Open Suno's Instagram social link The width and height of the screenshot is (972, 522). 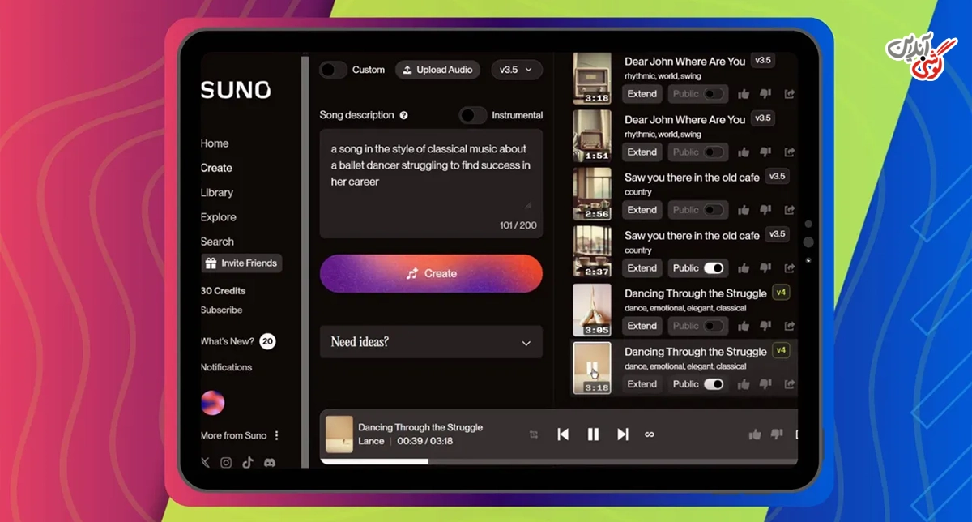tap(226, 463)
